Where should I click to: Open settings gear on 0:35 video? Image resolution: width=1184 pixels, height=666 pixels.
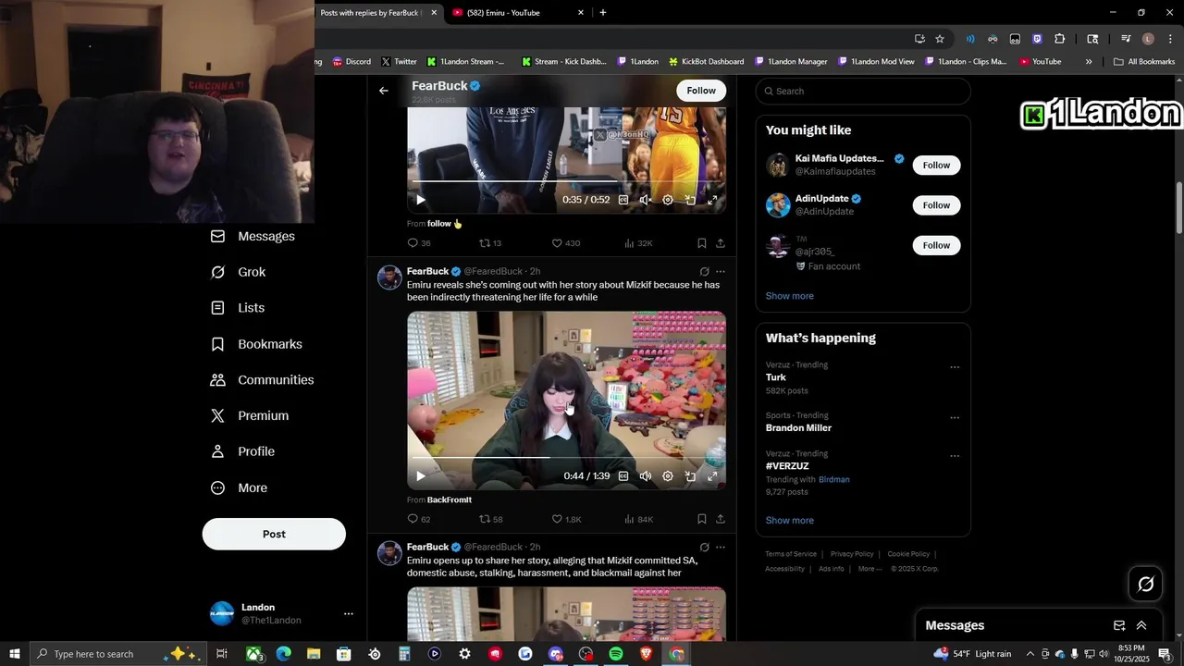pyautogui.click(x=668, y=200)
